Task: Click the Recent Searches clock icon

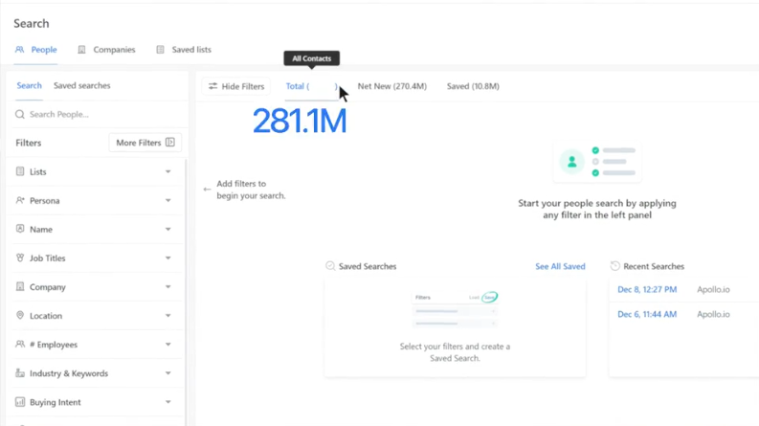Action: coord(614,266)
